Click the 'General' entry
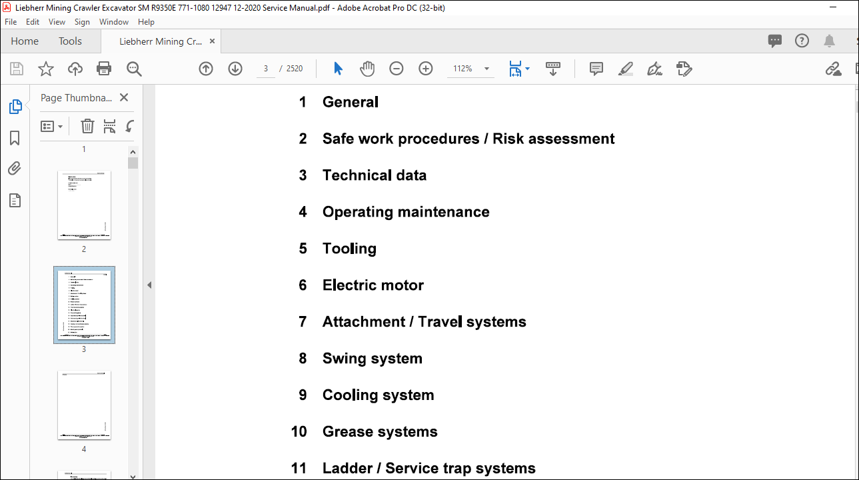Viewport: 859px width, 480px height. tap(351, 102)
